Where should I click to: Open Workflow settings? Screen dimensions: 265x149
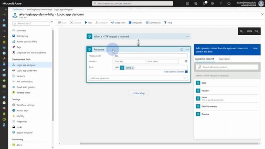[25, 105]
